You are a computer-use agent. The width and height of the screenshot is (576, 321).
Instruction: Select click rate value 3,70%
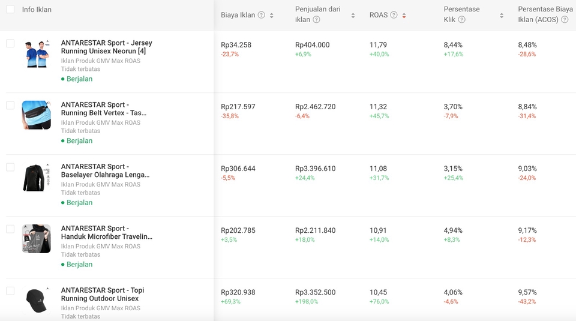(x=454, y=107)
